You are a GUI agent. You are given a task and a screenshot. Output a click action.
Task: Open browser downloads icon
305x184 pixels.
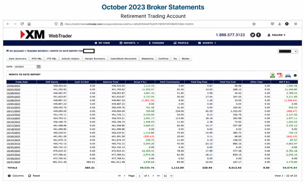pyautogui.click(x=280, y=24)
